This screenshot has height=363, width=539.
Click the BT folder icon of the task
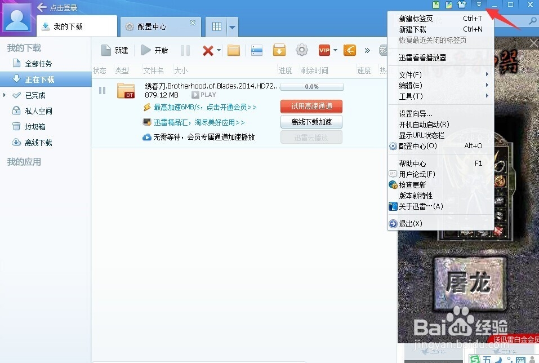pyautogui.click(x=126, y=91)
